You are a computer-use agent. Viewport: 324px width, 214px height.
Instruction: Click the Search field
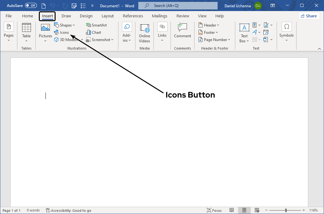coord(177,5)
